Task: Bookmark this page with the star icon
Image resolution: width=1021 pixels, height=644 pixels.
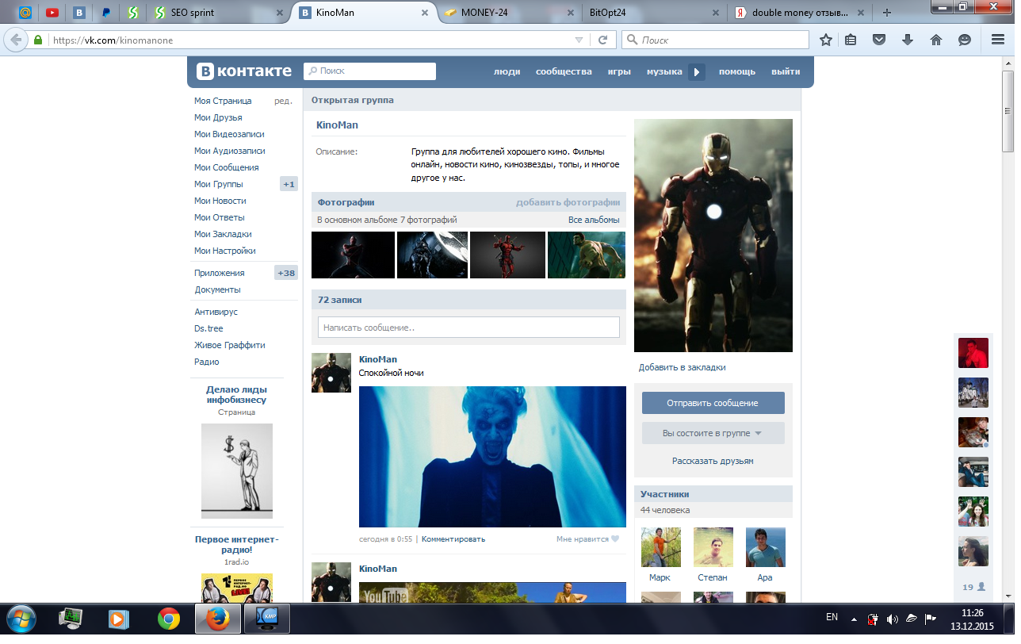Action: pos(826,40)
